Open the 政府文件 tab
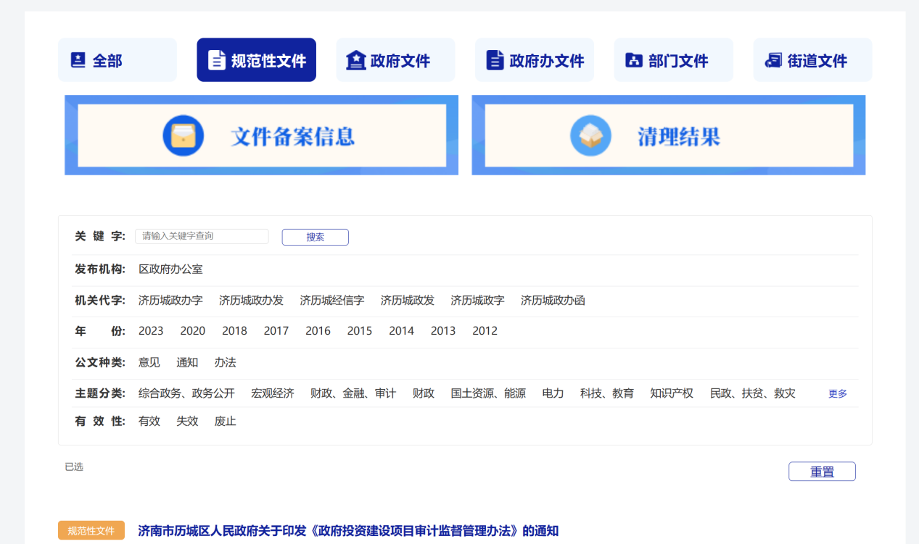 (x=395, y=60)
